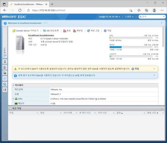Open the root@172.16.10.130 user dropdown
The width and height of the screenshot is (167, 143).
[x=110, y=17]
